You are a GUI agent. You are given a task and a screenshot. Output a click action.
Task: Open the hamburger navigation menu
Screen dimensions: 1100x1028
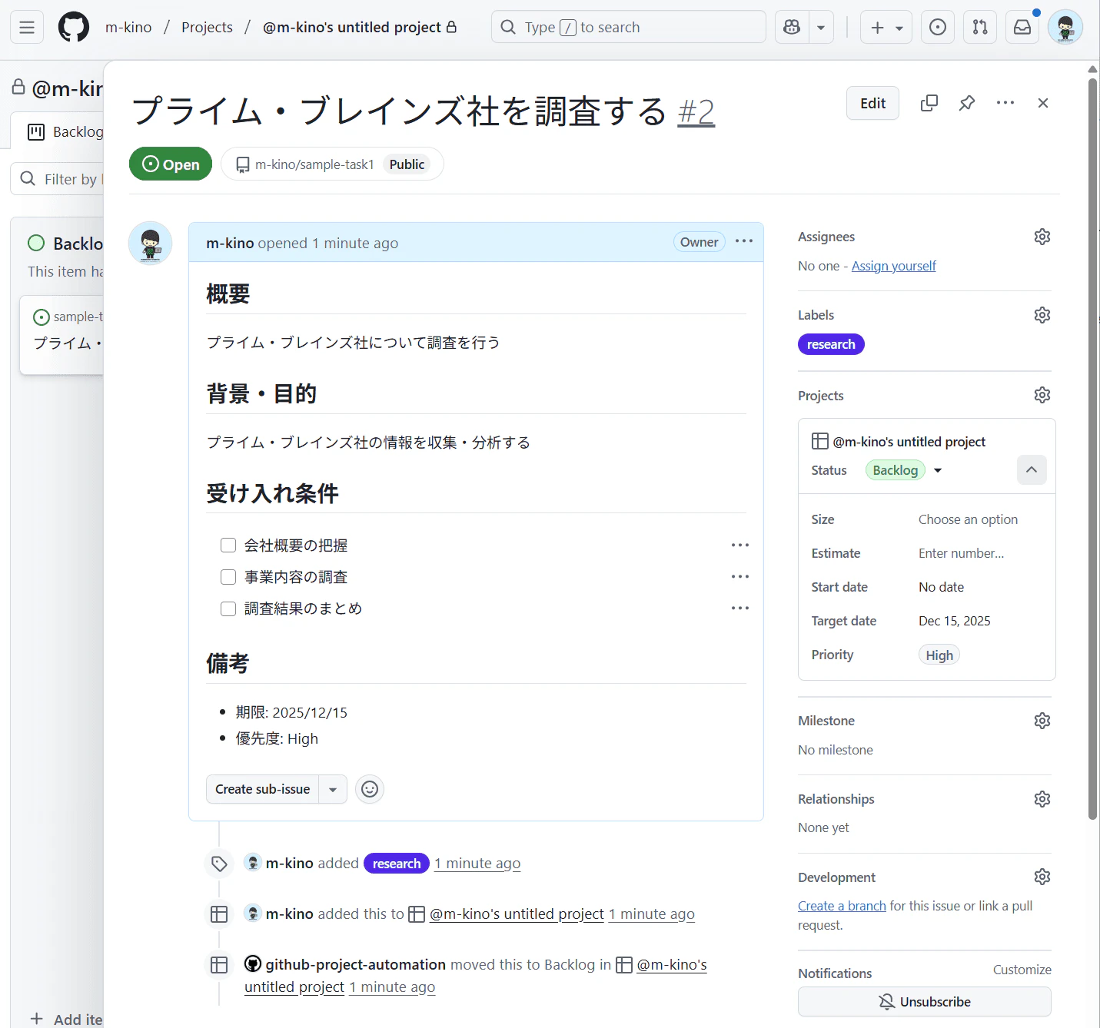(27, 28)
